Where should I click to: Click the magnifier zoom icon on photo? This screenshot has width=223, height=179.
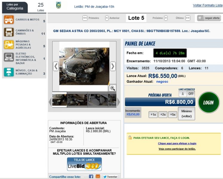(112, 88)
